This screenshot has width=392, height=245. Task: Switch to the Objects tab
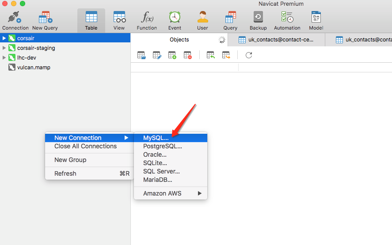(x=179, y=40)
